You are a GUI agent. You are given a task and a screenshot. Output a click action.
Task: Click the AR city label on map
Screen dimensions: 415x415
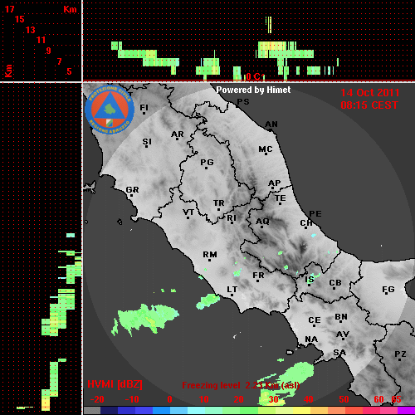pyautogui.click(x=178, y=134)
